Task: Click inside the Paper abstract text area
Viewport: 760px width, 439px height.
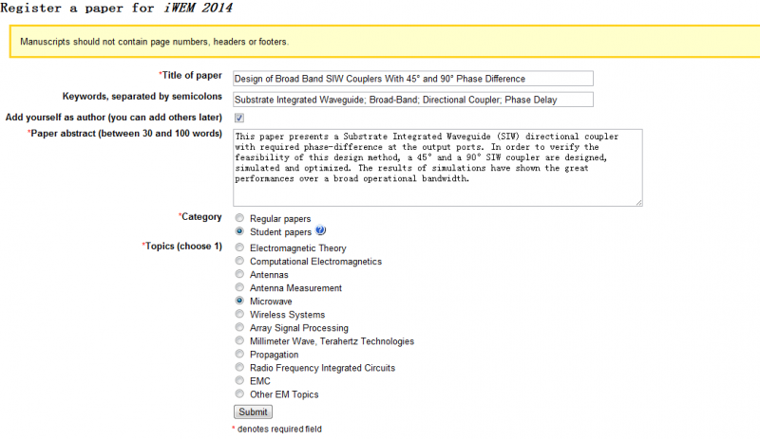Action: pos(438,168)
